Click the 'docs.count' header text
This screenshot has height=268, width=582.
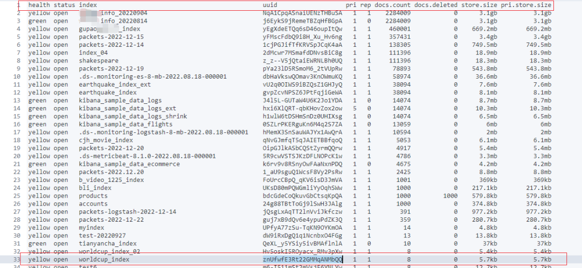coord(393,5)
